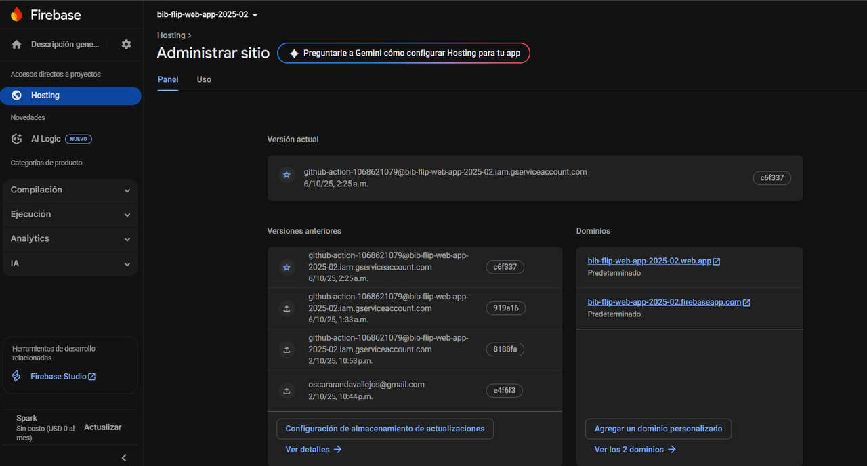
Task: Select oscararandavallejos@gmail.com version row
Action: (415, 391)
